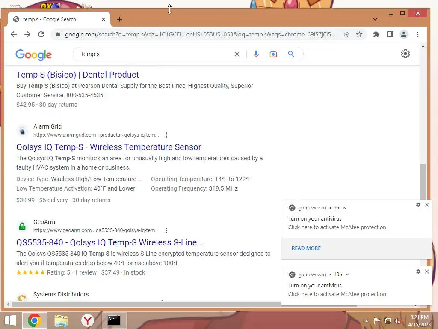Collapse the 9m gamewez.ru notification
Image resolution: width=438 pixels, height=329 pixels.
344,208
